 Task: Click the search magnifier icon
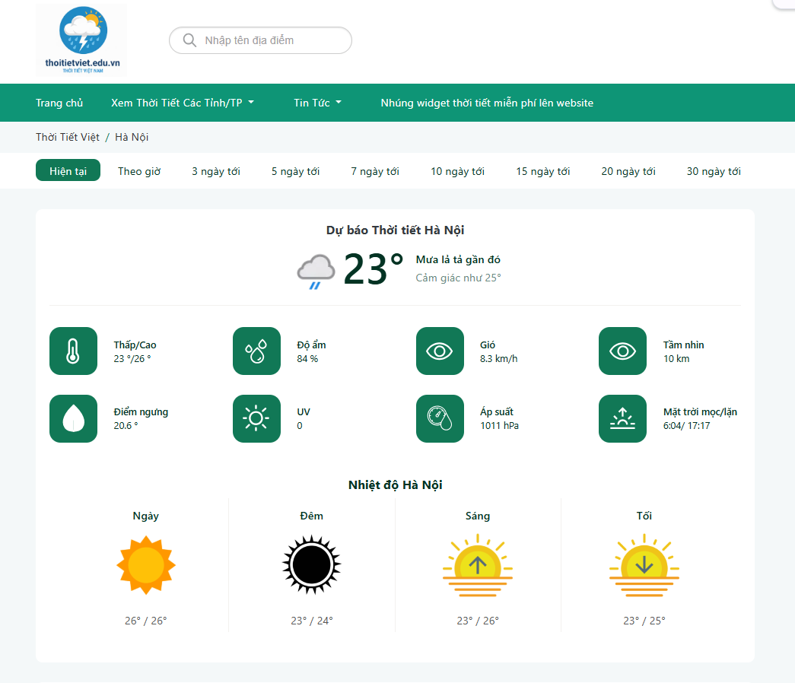click(x=189, y=40)
